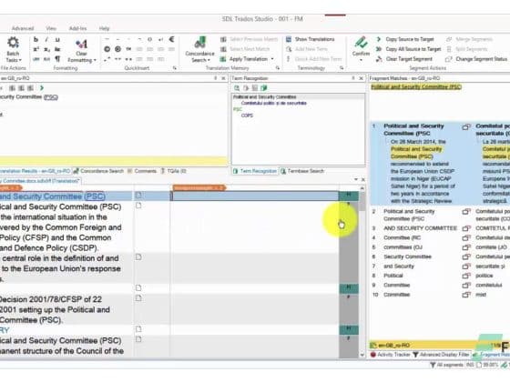The image size is (510, 382).
Task: Click the editor vertical scrollbar down arrow
Action: [x=362, y=355]
